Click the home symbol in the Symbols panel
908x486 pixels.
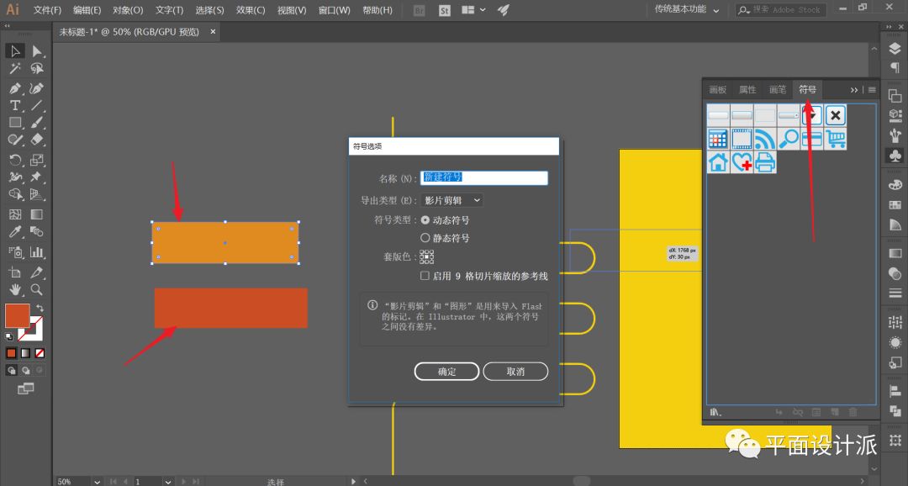click(x=717, y=162)
